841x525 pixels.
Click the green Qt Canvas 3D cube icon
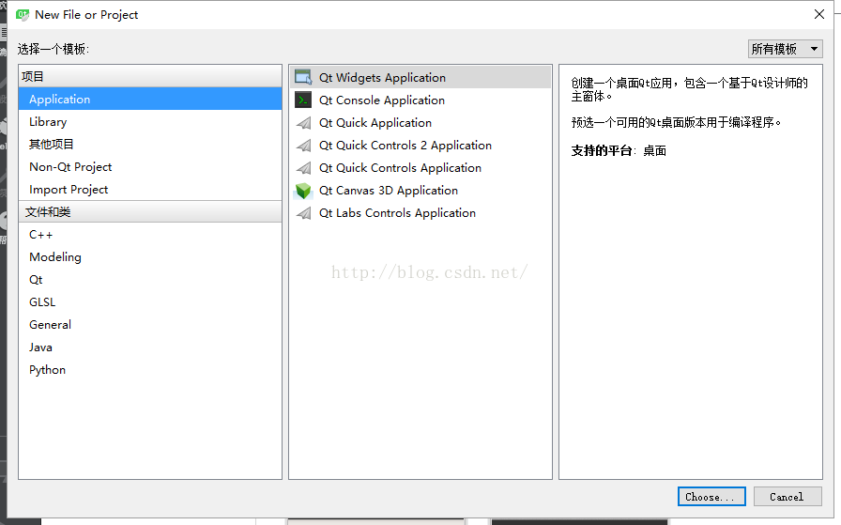pos(303,191)
